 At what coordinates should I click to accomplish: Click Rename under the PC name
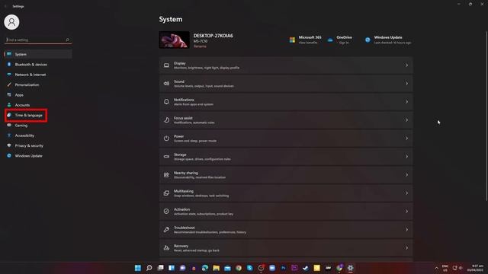pos(200,46)
